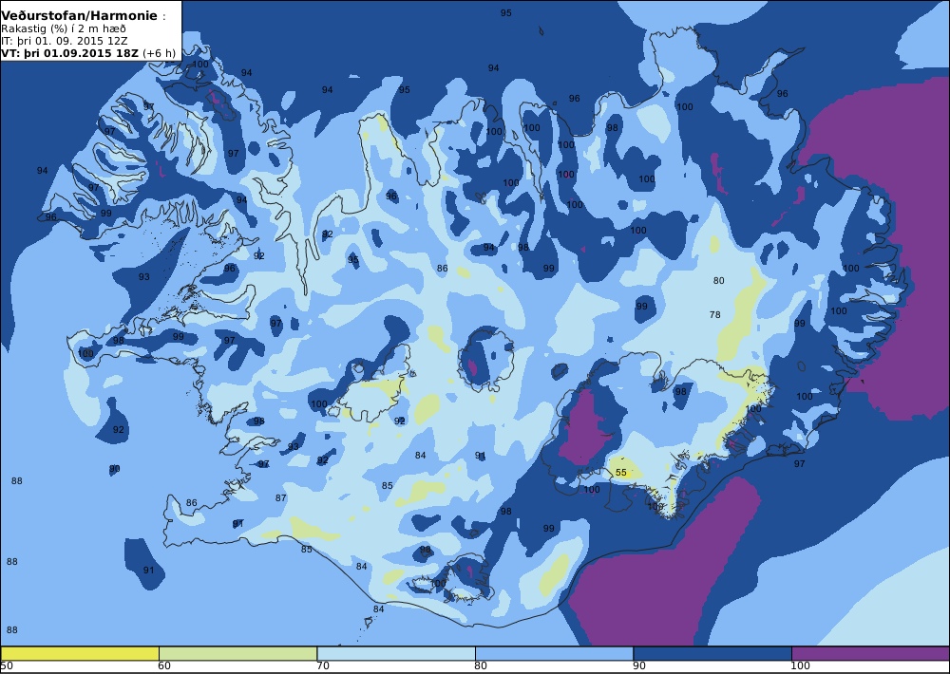Viewport: 950px width, 674px height.
Task: Click the Veðurstofan/Harmonie title text
Action: tap(79, 16)
